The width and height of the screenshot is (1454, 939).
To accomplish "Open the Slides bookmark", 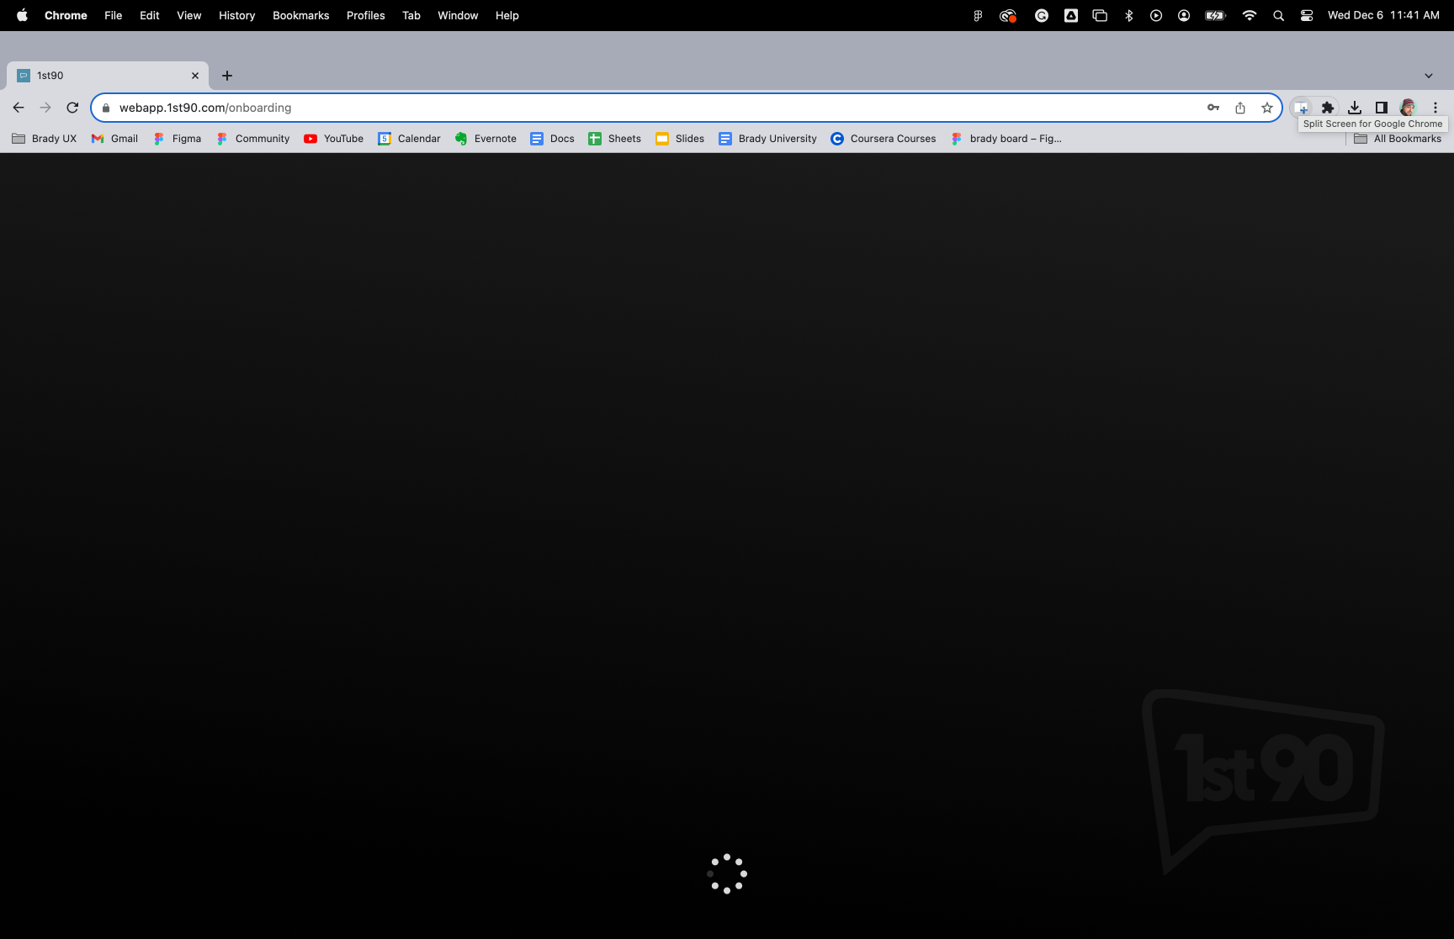I will (x=680, y=139).
